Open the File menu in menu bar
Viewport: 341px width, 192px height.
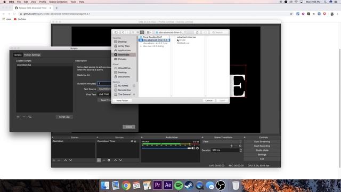point(19,2)
